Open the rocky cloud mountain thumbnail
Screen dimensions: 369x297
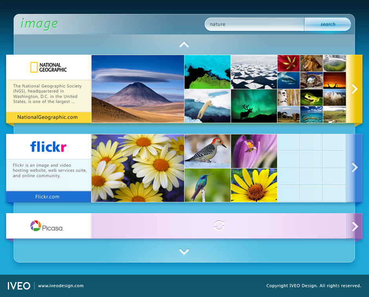click(334, 98)
